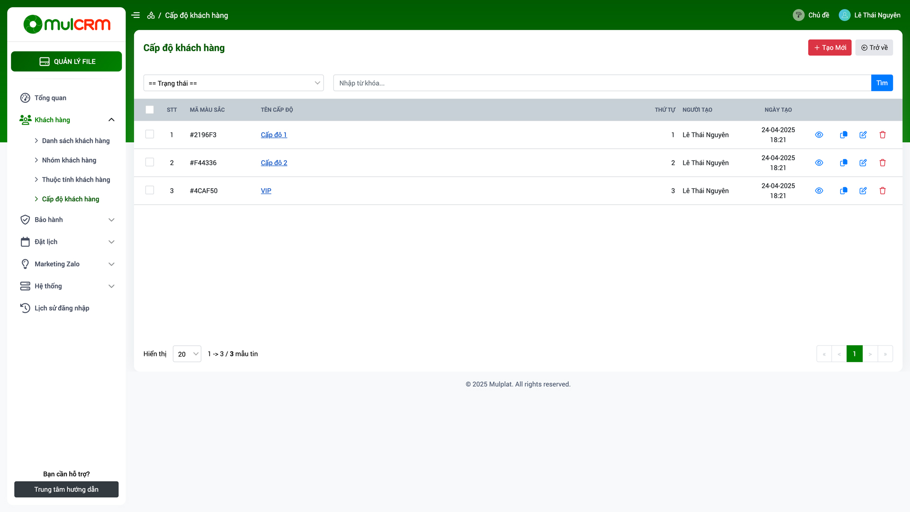Click the copy icon for Cấp độ 1

[844, 135]
